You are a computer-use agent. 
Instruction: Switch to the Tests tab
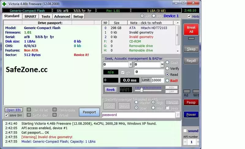pos(46,16)
